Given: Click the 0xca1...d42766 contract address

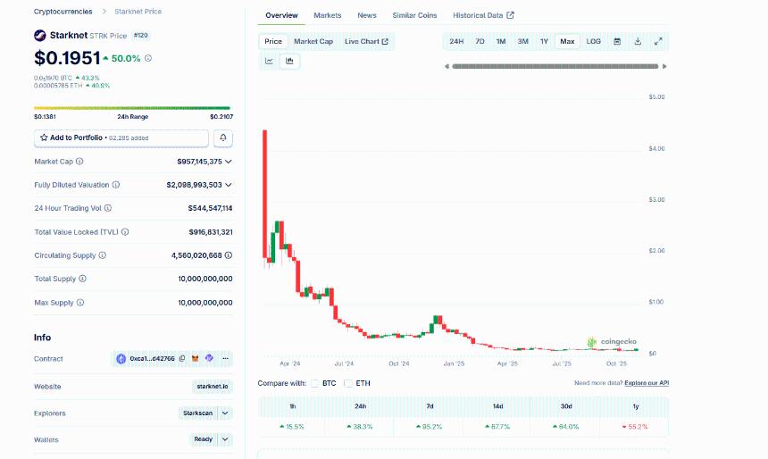Looking at the screenshot, I should 153,359.
